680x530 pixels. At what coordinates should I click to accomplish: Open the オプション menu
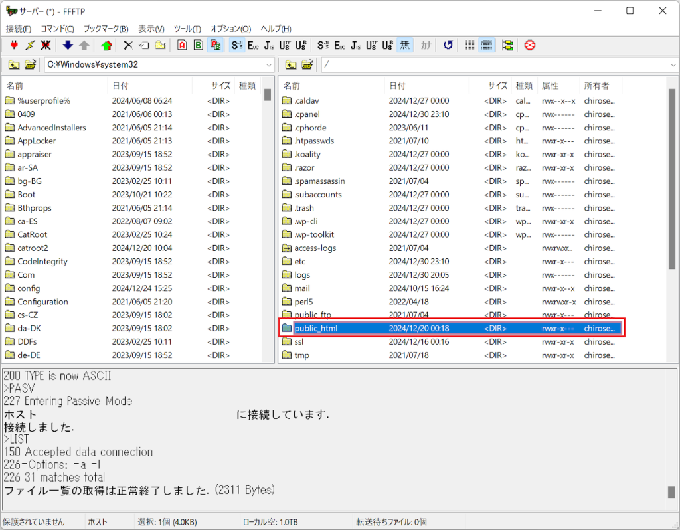pyautogui.click(x=230, y=29)
